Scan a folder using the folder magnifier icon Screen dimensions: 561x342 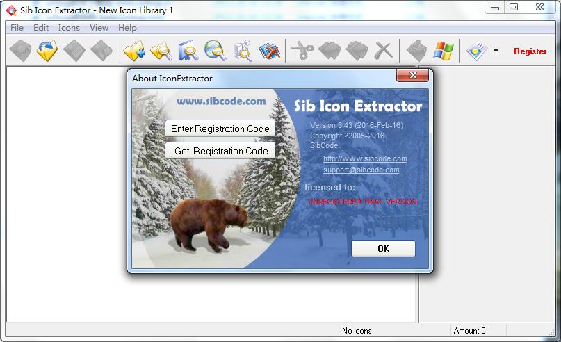[161, 51]
